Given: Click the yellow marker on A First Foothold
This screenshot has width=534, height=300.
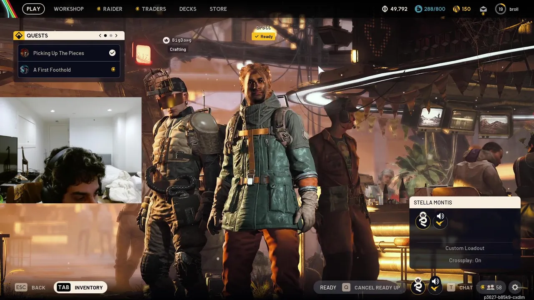Looking at the screenshot, I should pyautogui.click(x=113, y=70).
